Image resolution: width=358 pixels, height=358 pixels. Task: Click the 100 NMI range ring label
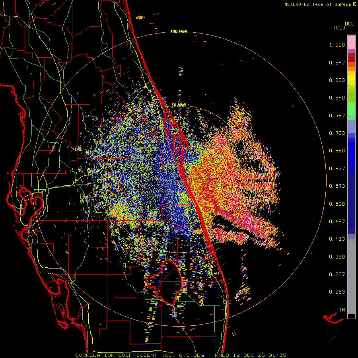[179, 31]
